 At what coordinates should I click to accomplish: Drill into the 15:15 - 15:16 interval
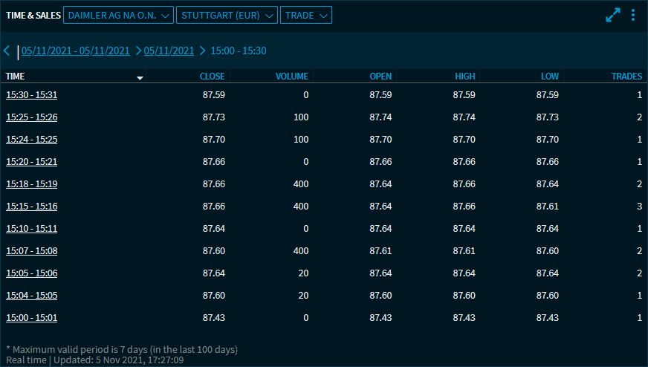click(32, 207)
